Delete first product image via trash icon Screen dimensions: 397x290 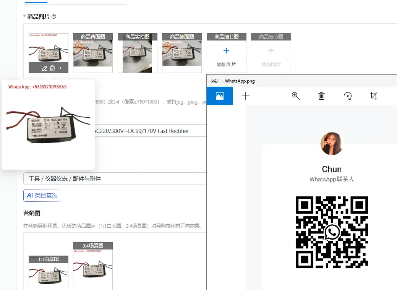[52, 68]
